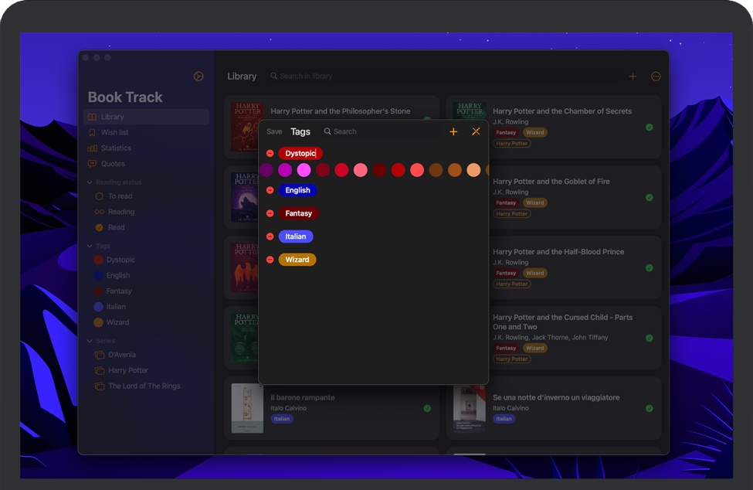
Task: Open the Statistics section from the sidebar
Action: tap(116, 148)
